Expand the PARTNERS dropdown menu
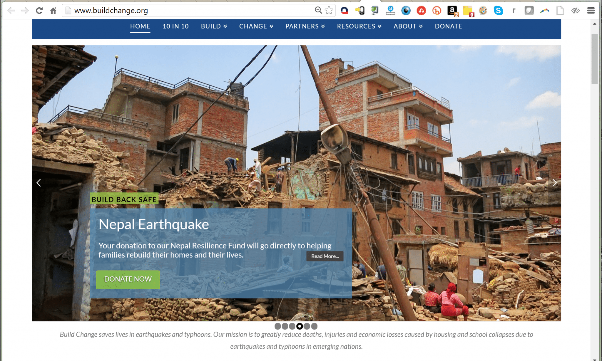This screenshot has width=602, height=361. pyautogui.click(x=305, y=26)
